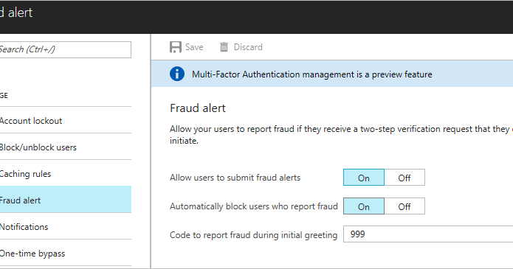The width and height of the screenshot is (513, 269).
Task: Open Notifications settings
Action: tap(66, 226)
